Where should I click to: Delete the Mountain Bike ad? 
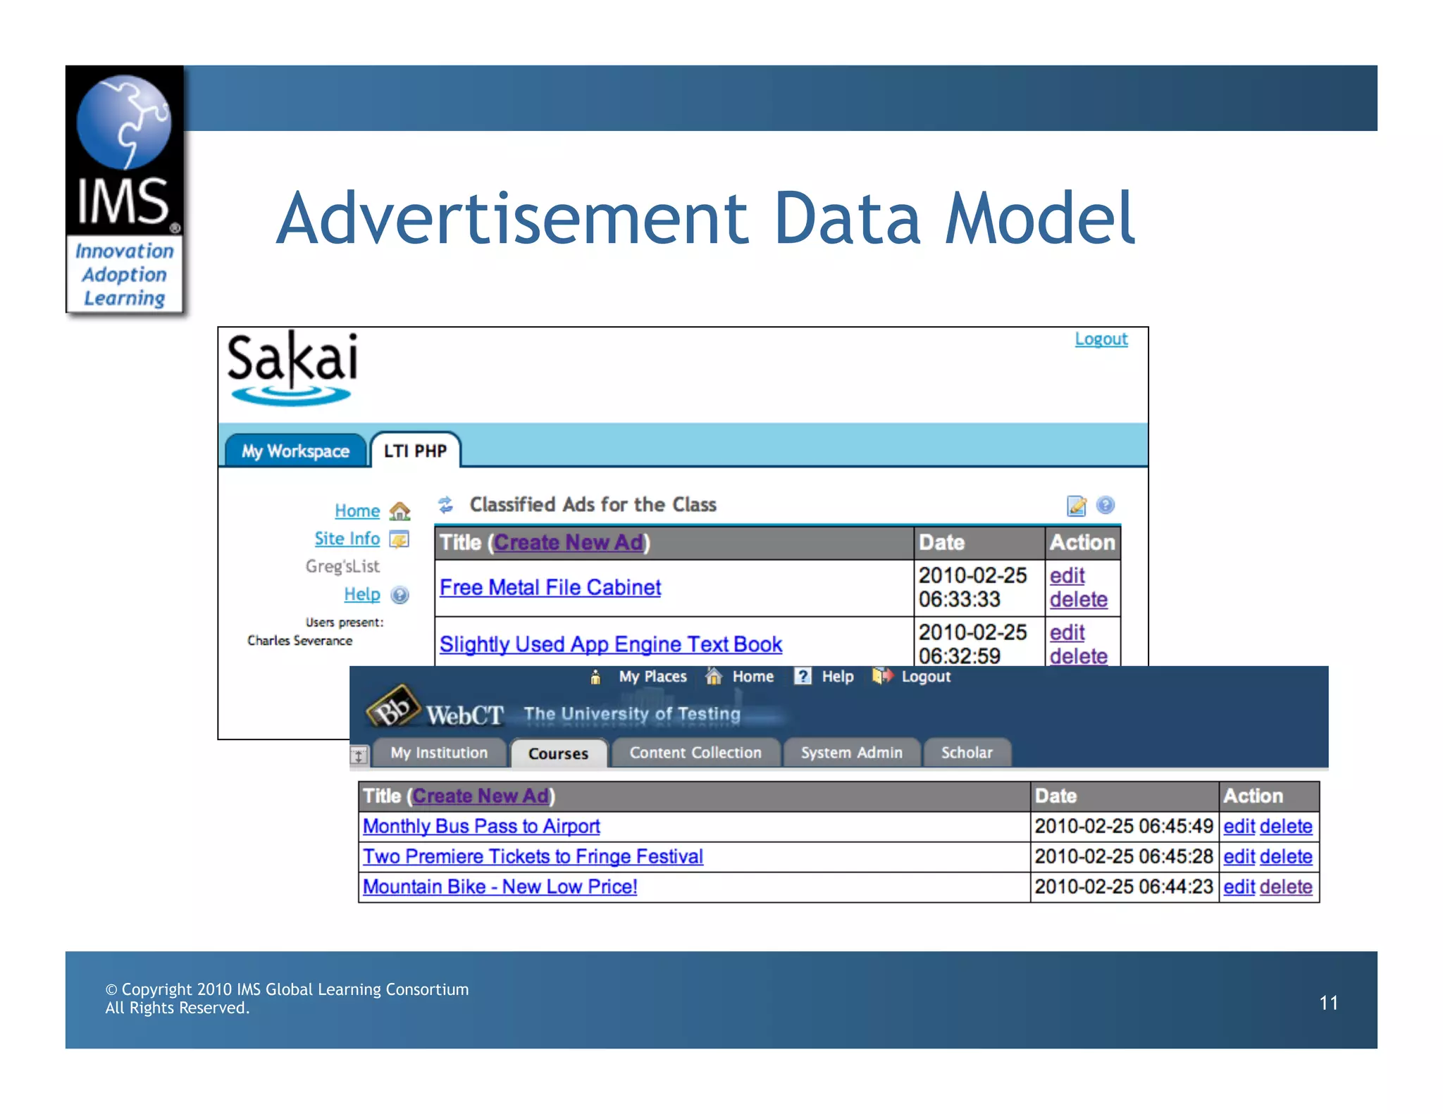click(1286, 887)
